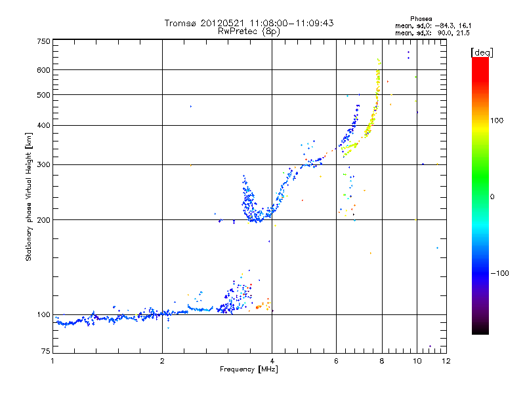Click the 'Stationary phase Virtual Height [km]' axis label
The image size is (525, 393).
click(x=29, y=196)
